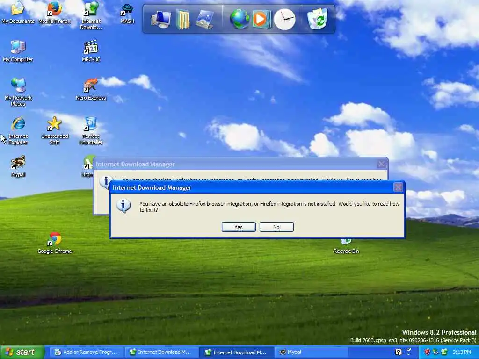The height and width of the screenshot is (359, 479).
Task: Select the Perfect Uninstaller desktop shortcut
Action: click(91, 130)
